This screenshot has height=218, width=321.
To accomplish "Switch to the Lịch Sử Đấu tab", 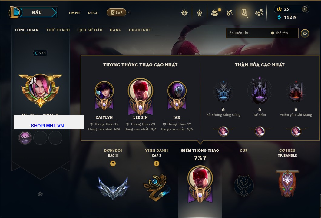I will tap(90, 30).
